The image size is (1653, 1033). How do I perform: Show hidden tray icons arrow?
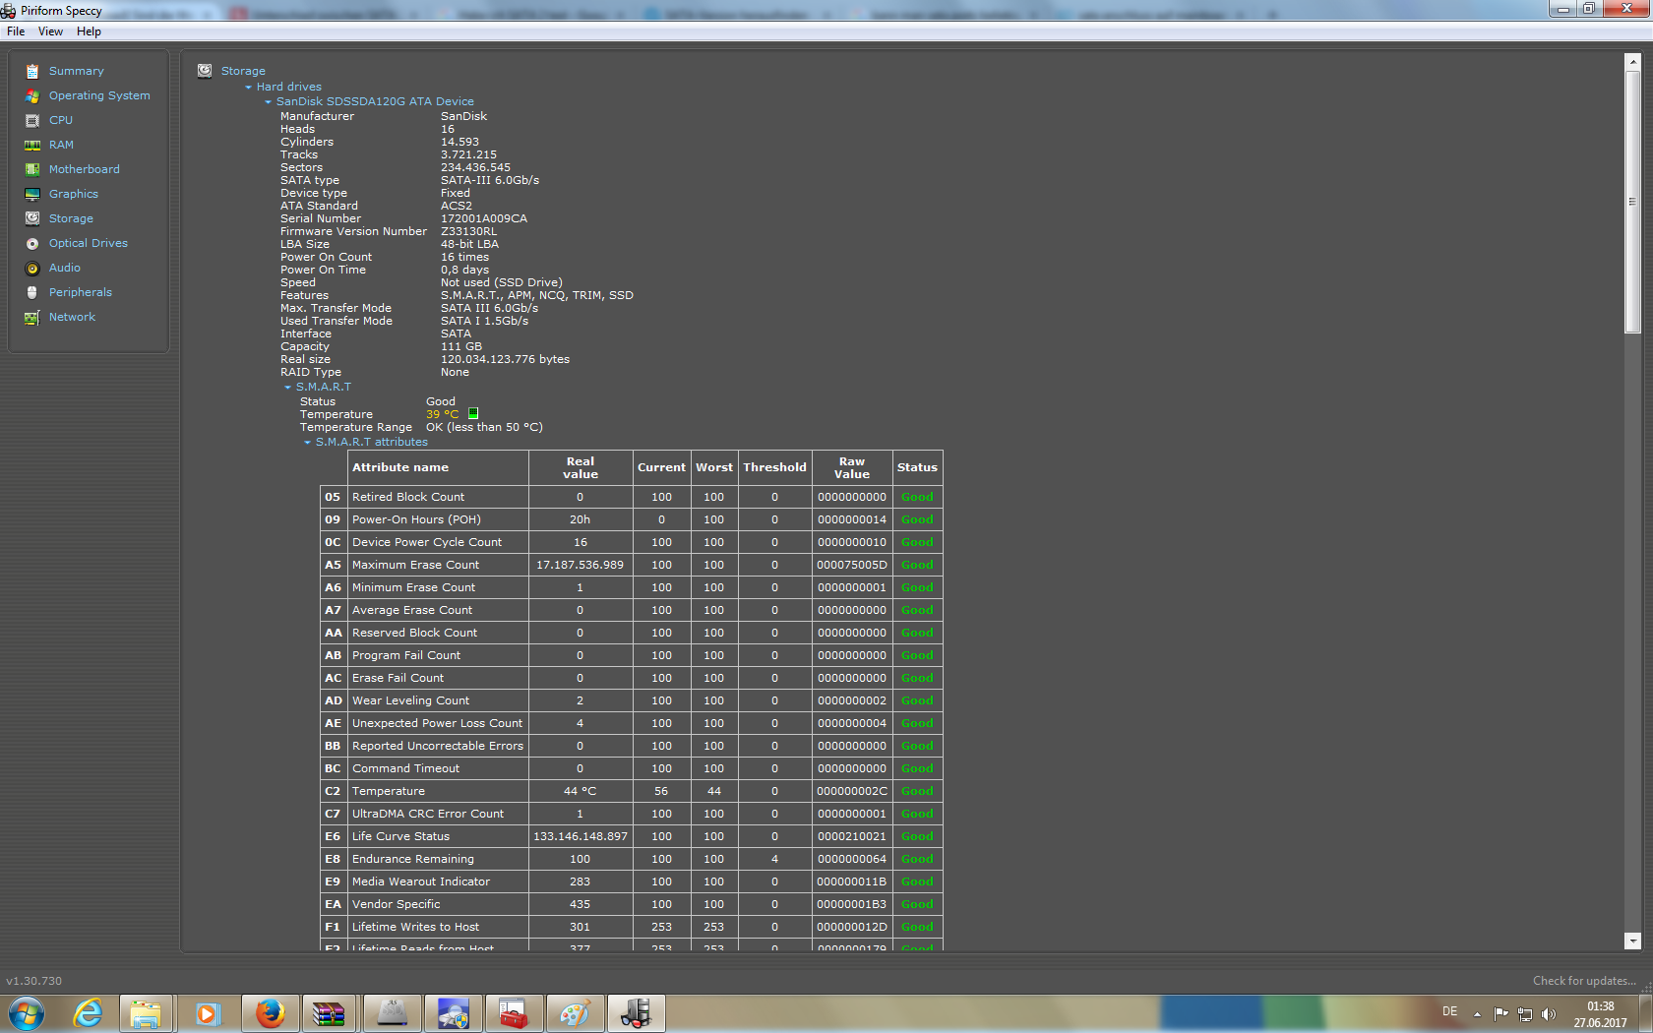[1477, 1014]
